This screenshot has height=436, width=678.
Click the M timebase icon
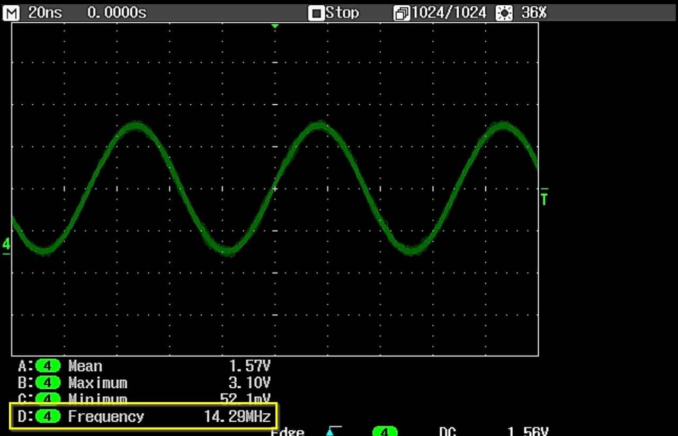[11, 13]
